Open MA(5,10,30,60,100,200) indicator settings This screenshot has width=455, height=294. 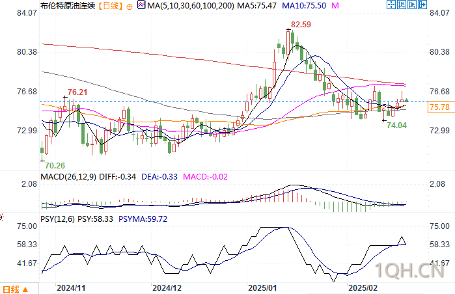[x=190, y=5]
